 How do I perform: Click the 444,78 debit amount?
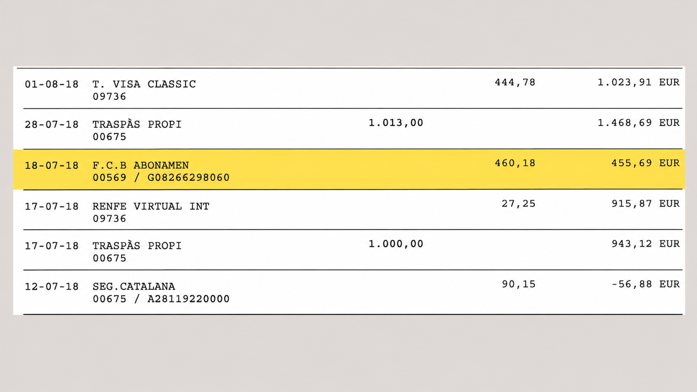(x=515, y=82)
